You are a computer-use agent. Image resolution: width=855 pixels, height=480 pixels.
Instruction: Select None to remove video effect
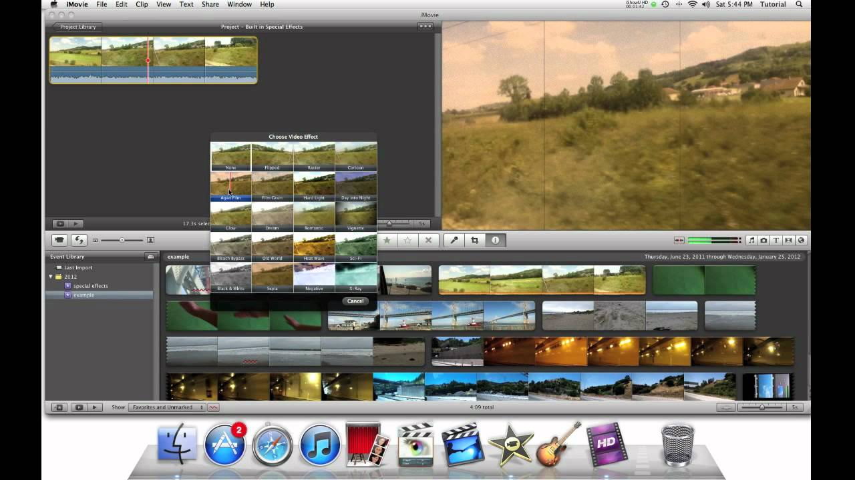tap(230, 157)
